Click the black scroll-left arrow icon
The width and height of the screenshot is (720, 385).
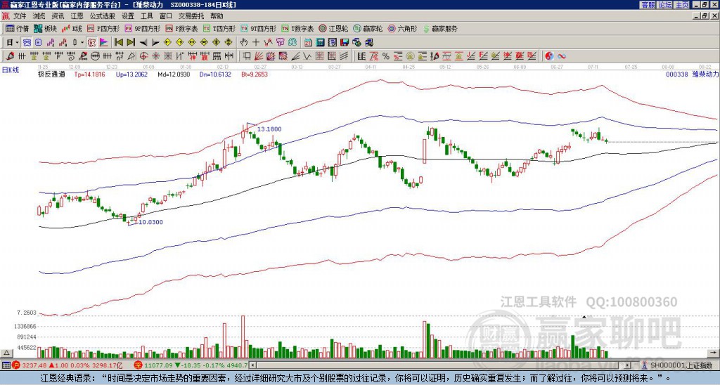[x=143, y=42]
